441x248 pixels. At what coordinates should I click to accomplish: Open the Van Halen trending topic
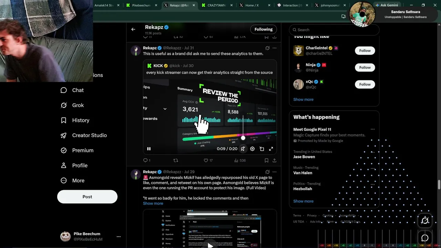pos(303,173)
